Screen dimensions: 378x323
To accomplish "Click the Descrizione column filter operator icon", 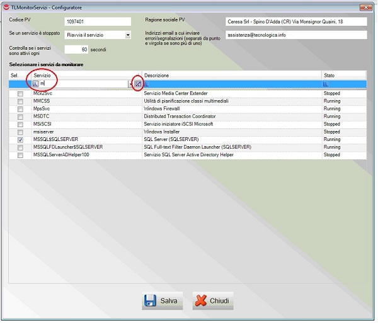I will point(147,84).
